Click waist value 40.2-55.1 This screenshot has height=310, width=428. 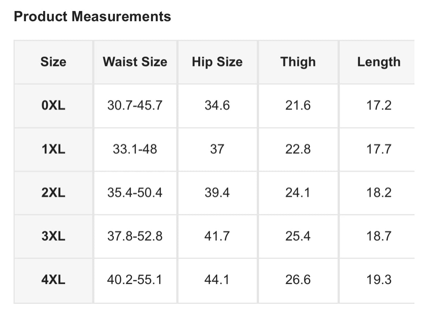[x=135, y=280]
